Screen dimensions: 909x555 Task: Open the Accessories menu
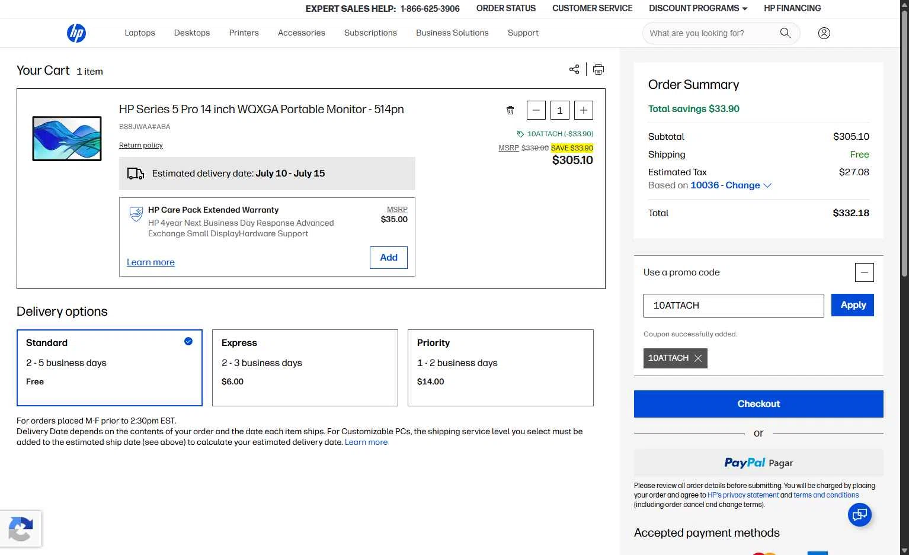pyautogui.click(x=302, y=33)
